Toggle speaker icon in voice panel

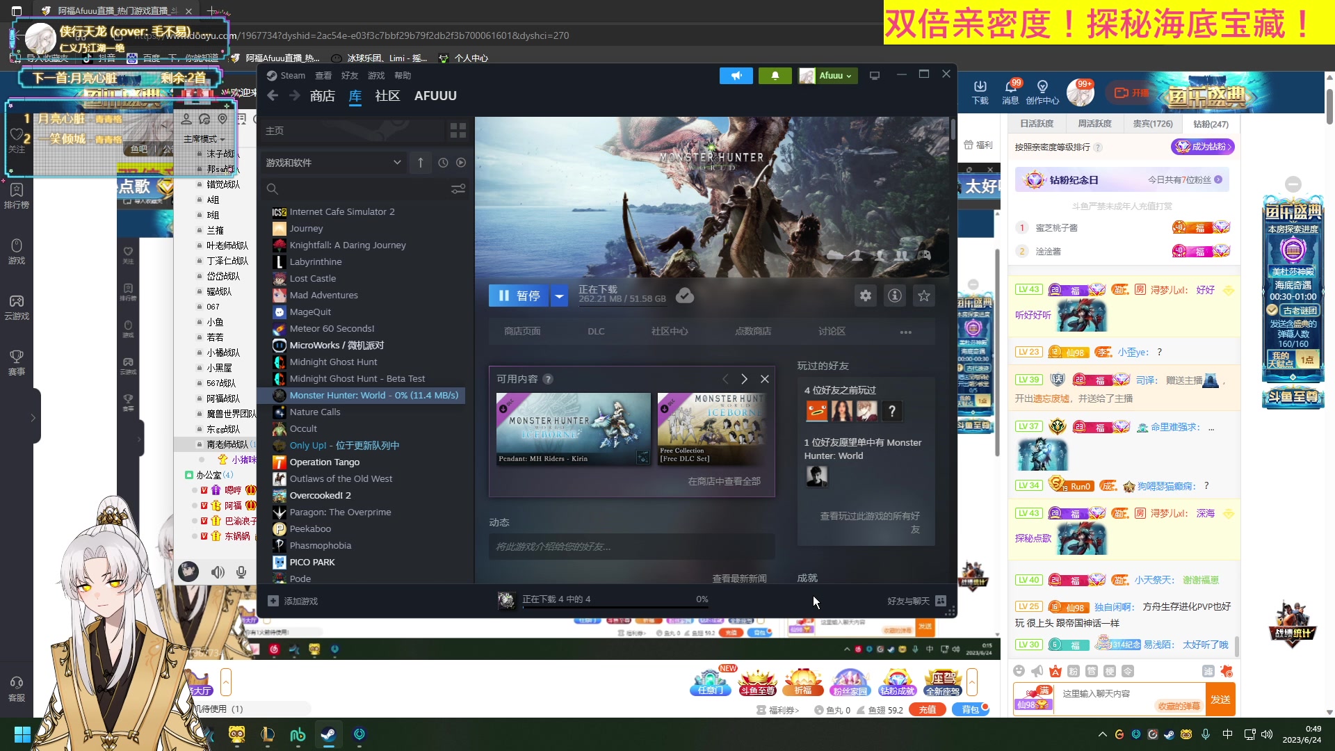coord(218,572)
